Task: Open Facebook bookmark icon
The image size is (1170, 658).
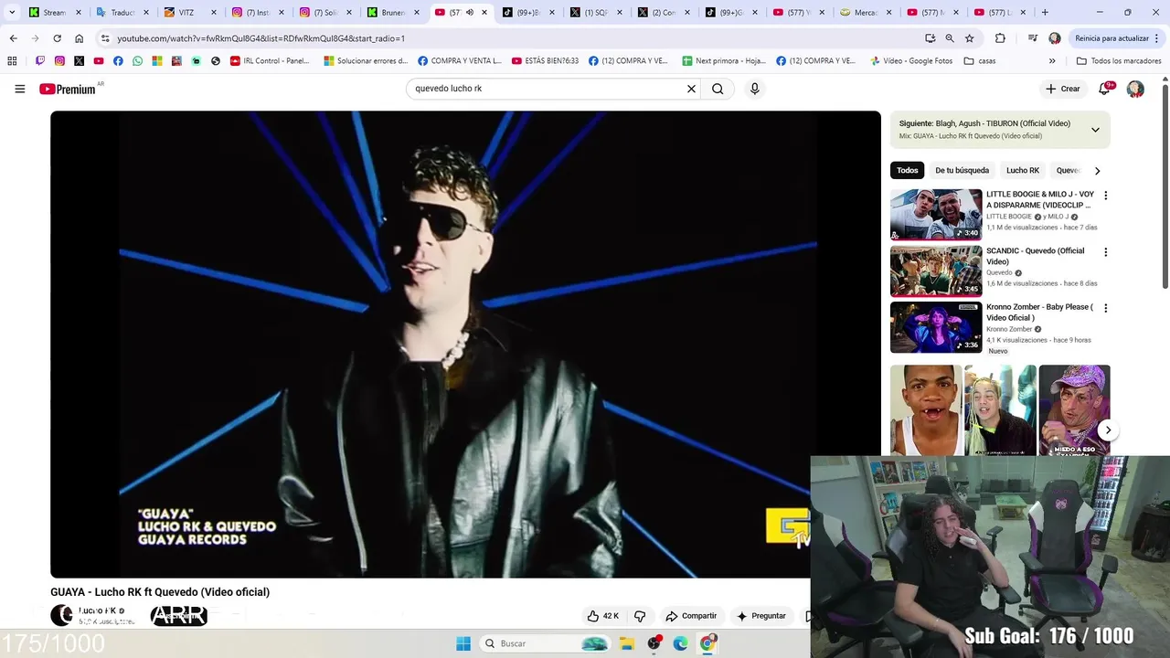Action: pos(118,61)
